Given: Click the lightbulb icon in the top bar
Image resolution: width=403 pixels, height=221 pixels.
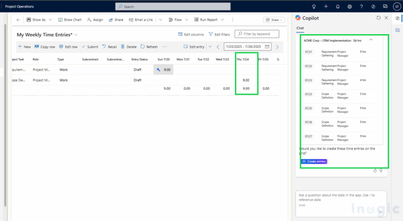Looking at the screenshot, I should pos(314,7).
